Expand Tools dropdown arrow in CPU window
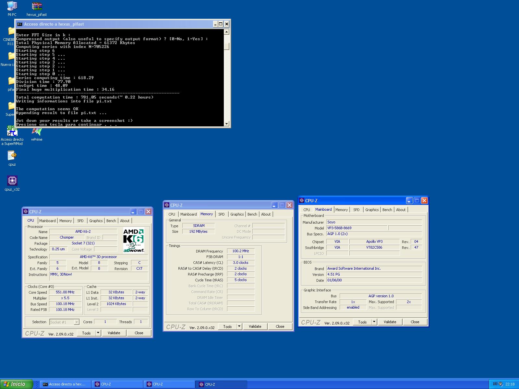519x389 pixels. (98, 333)
